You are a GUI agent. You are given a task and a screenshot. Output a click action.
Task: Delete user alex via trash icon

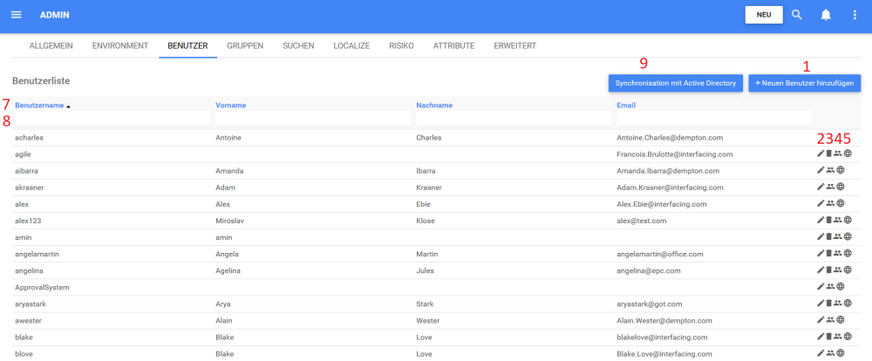pos(828,203)
